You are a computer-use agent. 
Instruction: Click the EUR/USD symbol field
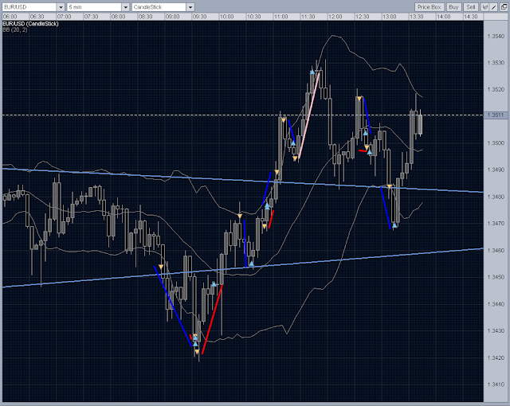[29, 7]
